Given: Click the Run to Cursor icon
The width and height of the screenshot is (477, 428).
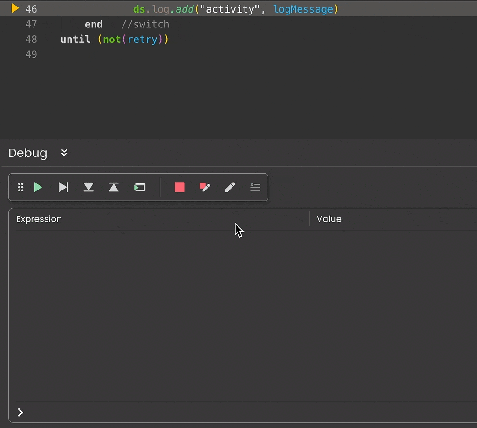Looking at the screenshot, I should tap(139, 187).
